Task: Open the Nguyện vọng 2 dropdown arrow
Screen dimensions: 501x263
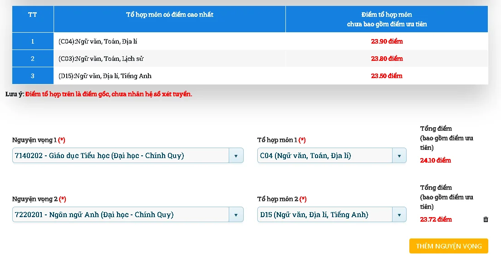Action: (x=236, y=215)
